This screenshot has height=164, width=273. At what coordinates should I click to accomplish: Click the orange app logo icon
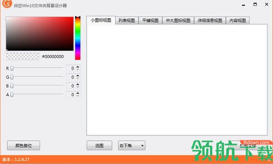[7, 4]
